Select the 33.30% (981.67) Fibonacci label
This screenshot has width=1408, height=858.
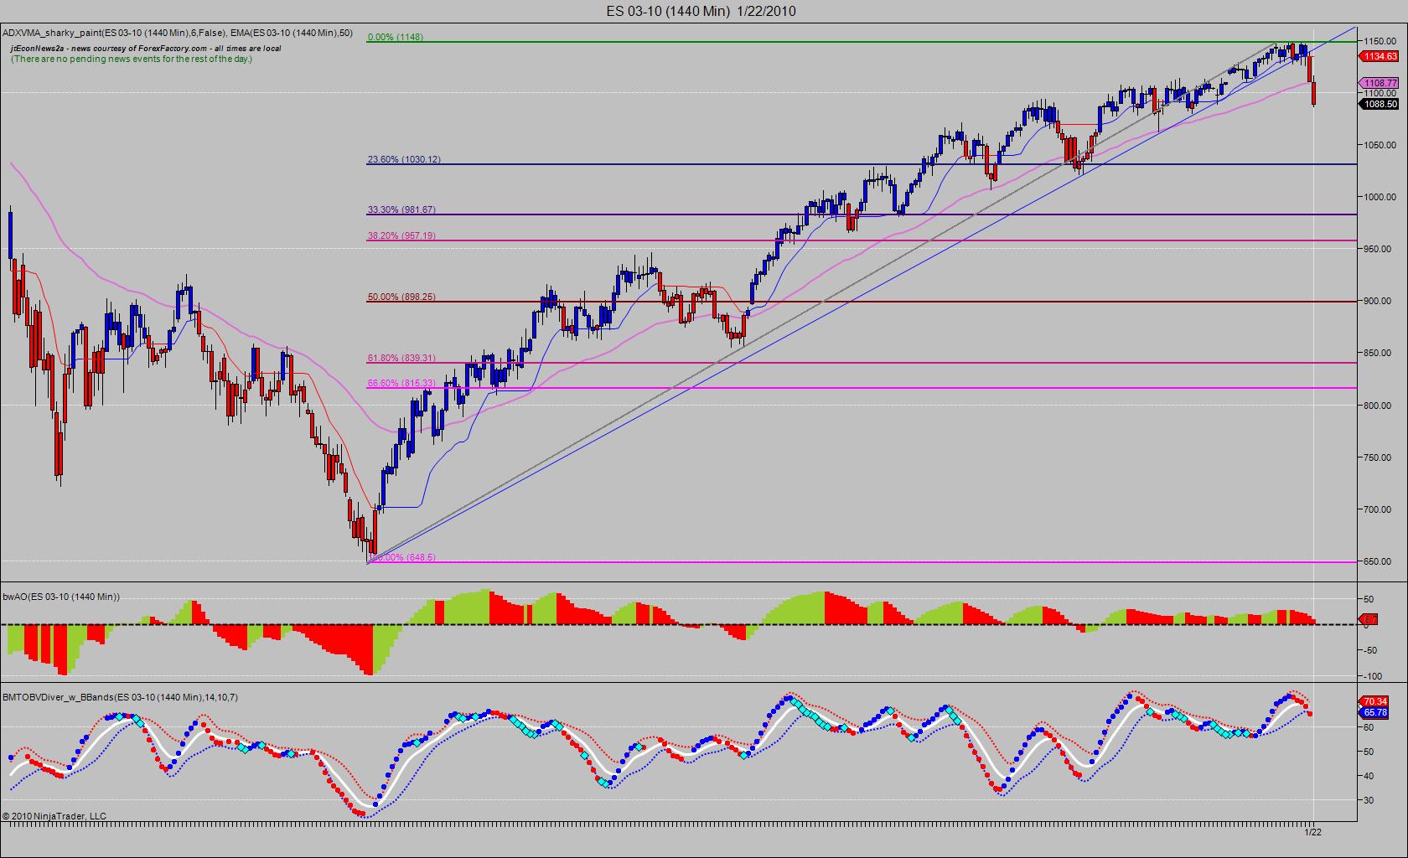401,209
